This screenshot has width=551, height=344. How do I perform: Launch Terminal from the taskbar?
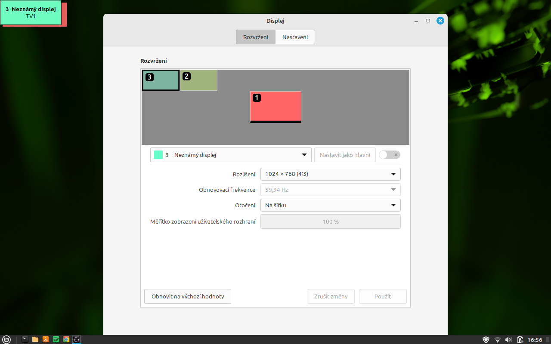(x=25, y=339)
